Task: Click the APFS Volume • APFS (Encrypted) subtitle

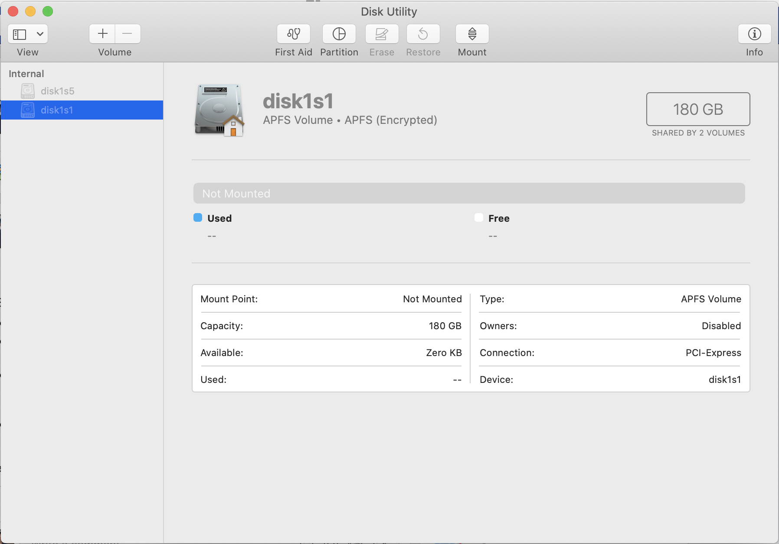Action: click(x=350, y=120)
